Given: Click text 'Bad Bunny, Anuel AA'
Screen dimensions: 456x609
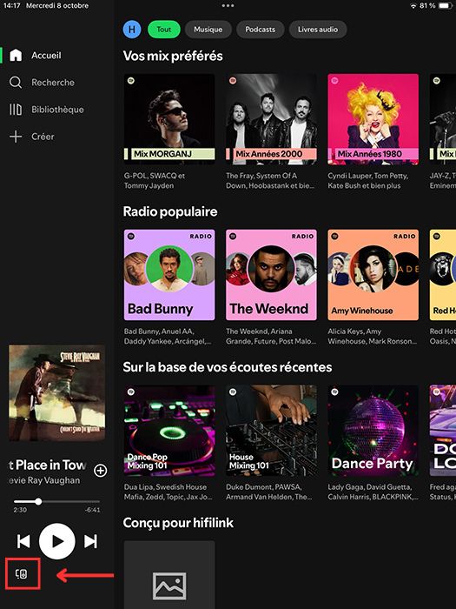Looking at the screenshot, I should pyautogui.click(x=168, y=337).
